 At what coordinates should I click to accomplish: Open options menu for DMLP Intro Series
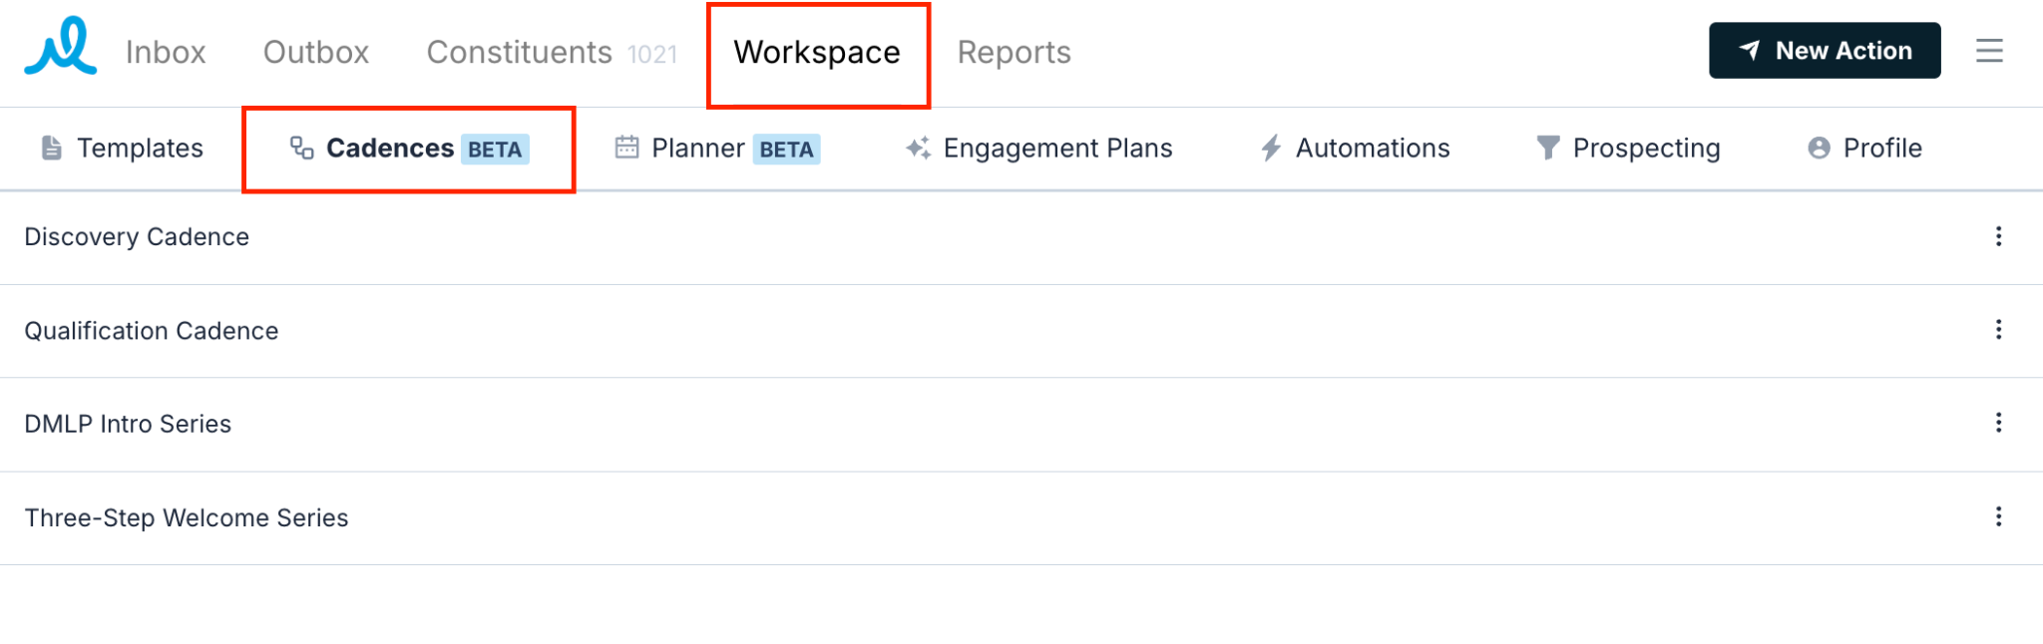1998,423
